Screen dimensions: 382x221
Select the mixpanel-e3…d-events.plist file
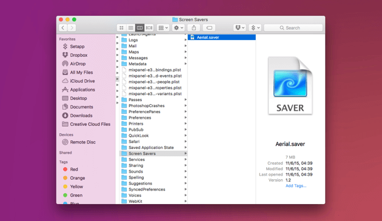click(x=153, y=76)
